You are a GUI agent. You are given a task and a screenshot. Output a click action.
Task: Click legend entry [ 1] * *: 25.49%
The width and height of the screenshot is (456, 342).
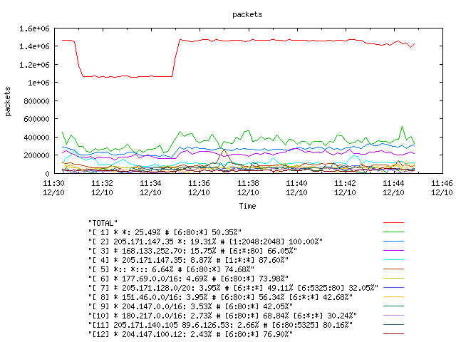(165, 232)
